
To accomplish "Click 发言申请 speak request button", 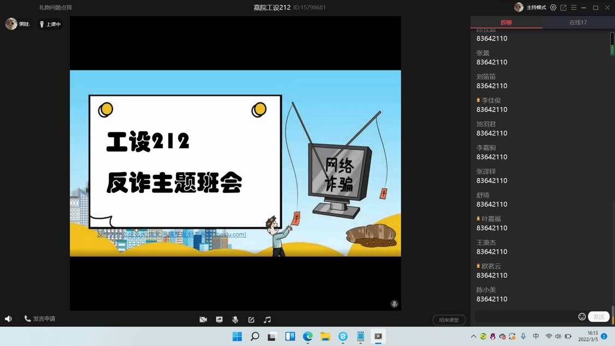I will tap(40, 319).
